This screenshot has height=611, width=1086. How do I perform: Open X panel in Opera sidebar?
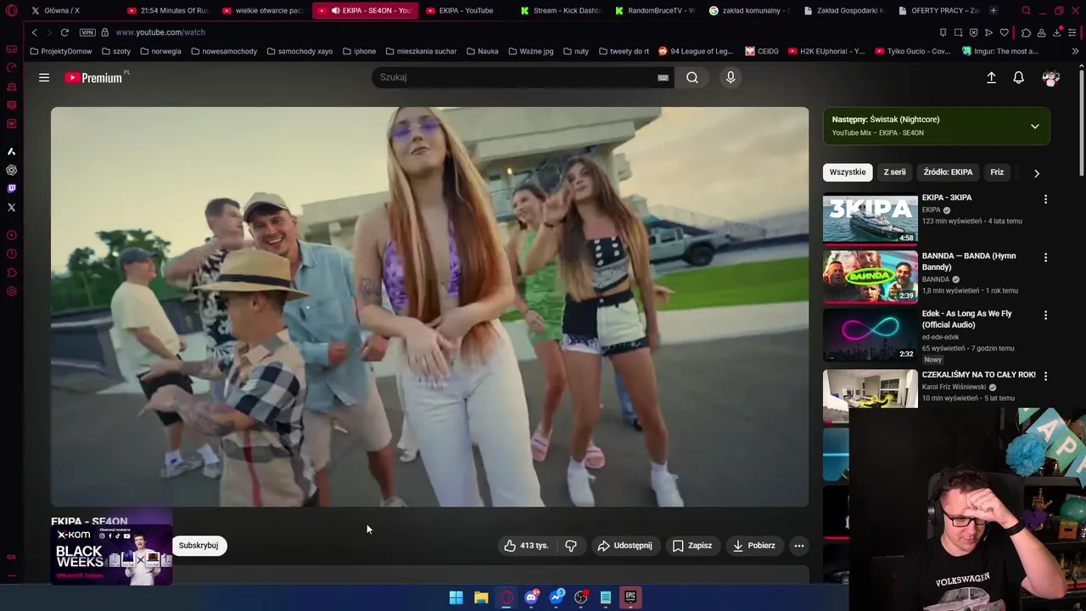coord(11,207)
